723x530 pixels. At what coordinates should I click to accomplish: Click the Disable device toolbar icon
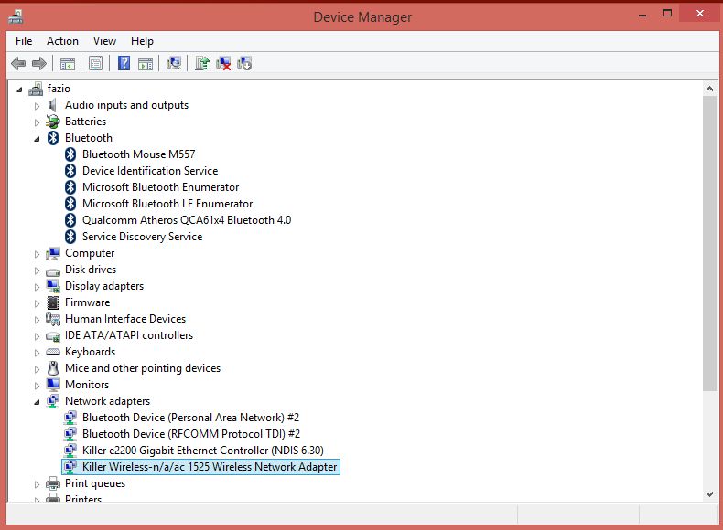coord(244,63)
